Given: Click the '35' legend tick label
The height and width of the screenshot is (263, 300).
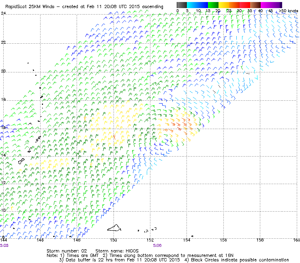Looking at the screenshot, I should click(250, 11).
